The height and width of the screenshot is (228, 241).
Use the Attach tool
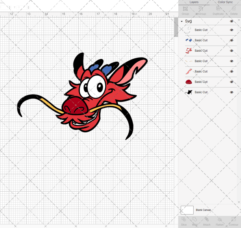coord(206,222)
